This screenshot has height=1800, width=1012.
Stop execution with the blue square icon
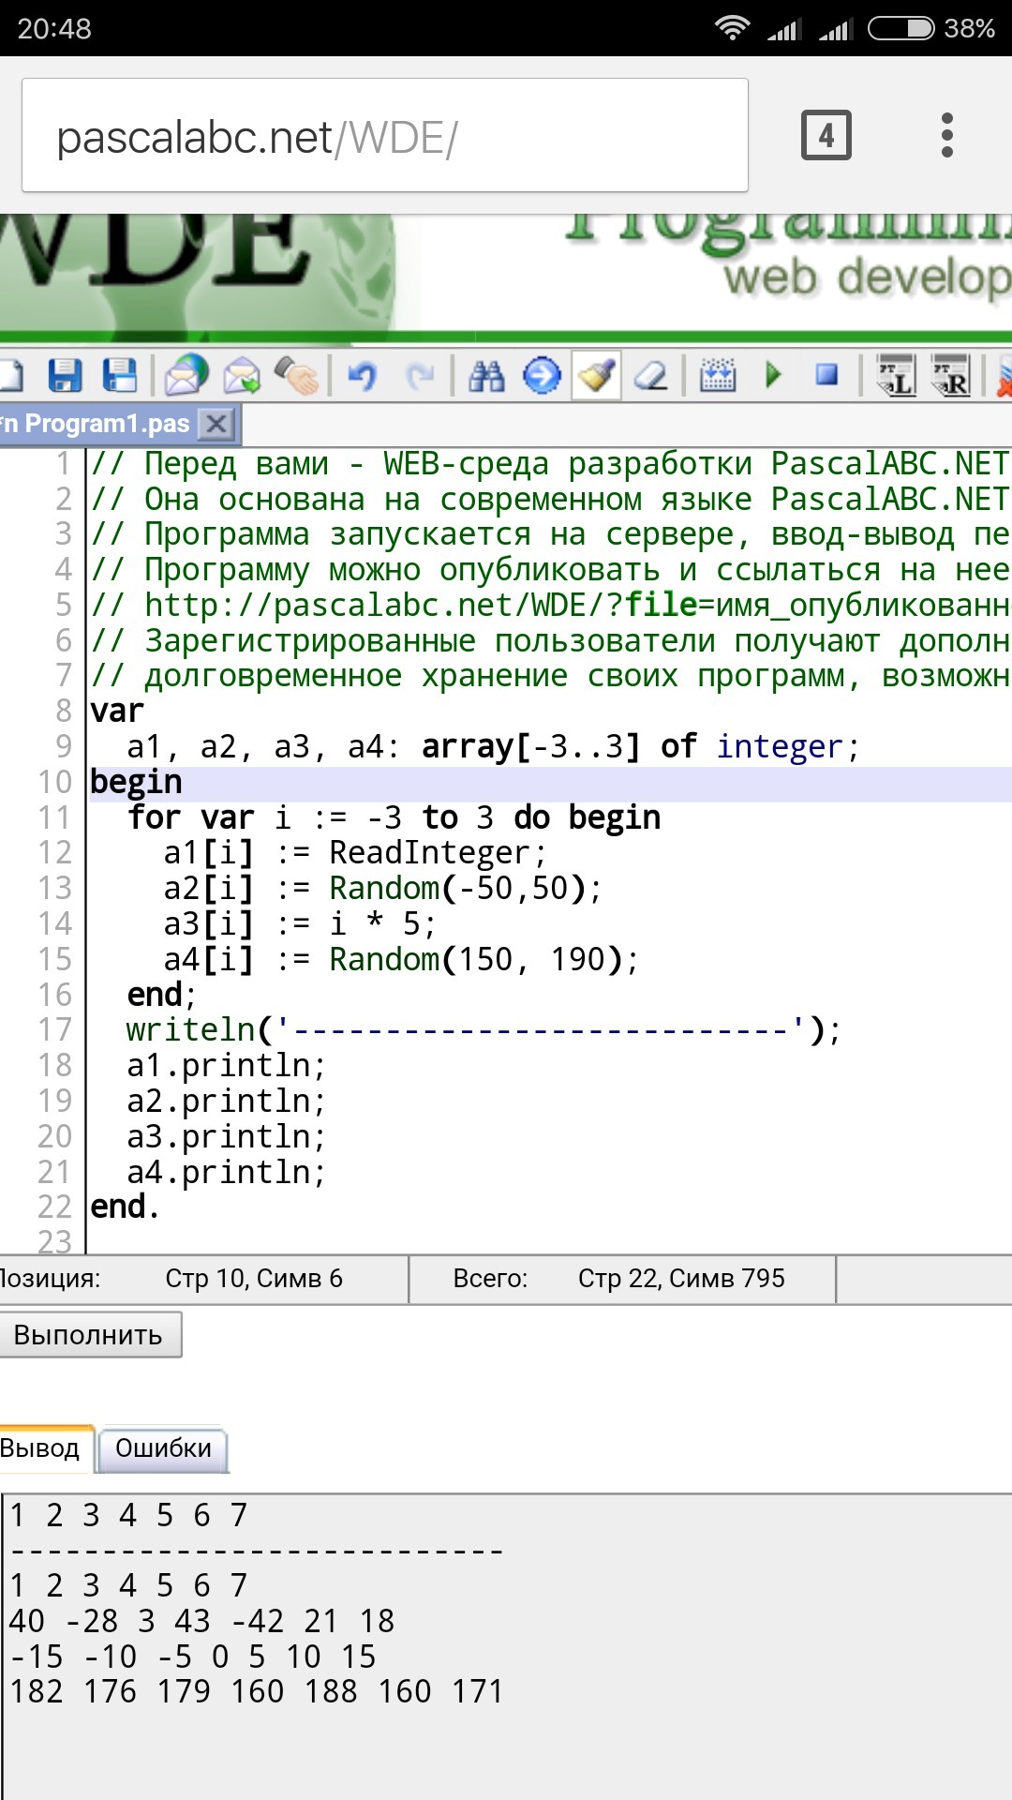click(x=826, y=376)
